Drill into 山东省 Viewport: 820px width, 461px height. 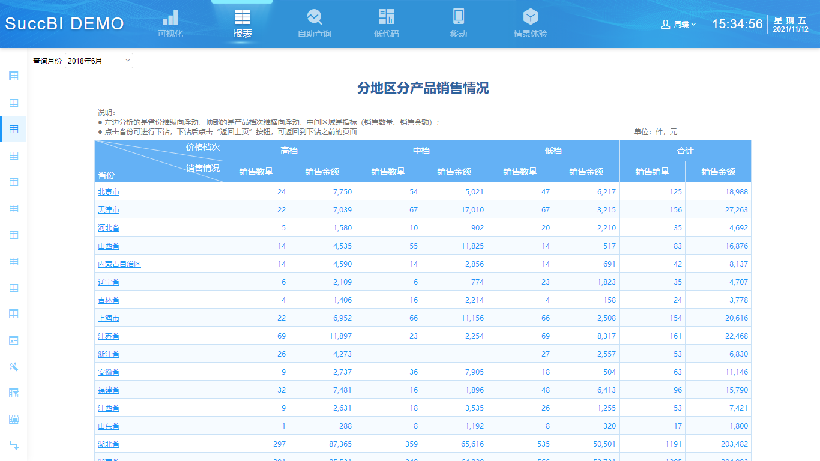pos(109,426)
